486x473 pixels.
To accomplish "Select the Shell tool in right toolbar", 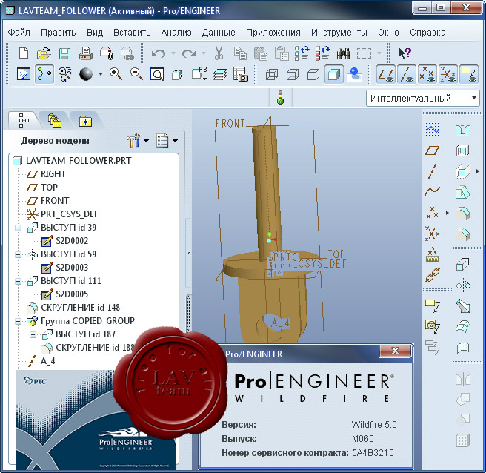I will [x=463, y=150].
